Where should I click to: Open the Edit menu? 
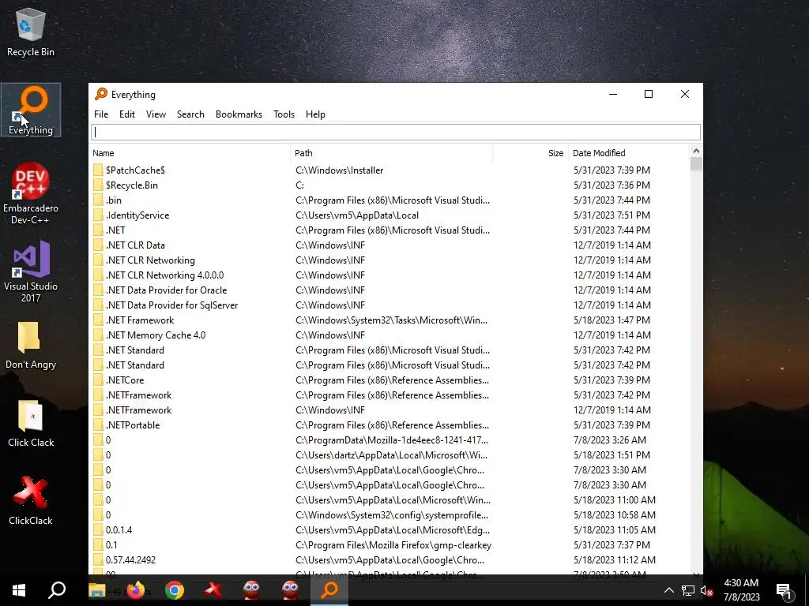(x=127, y=114)
